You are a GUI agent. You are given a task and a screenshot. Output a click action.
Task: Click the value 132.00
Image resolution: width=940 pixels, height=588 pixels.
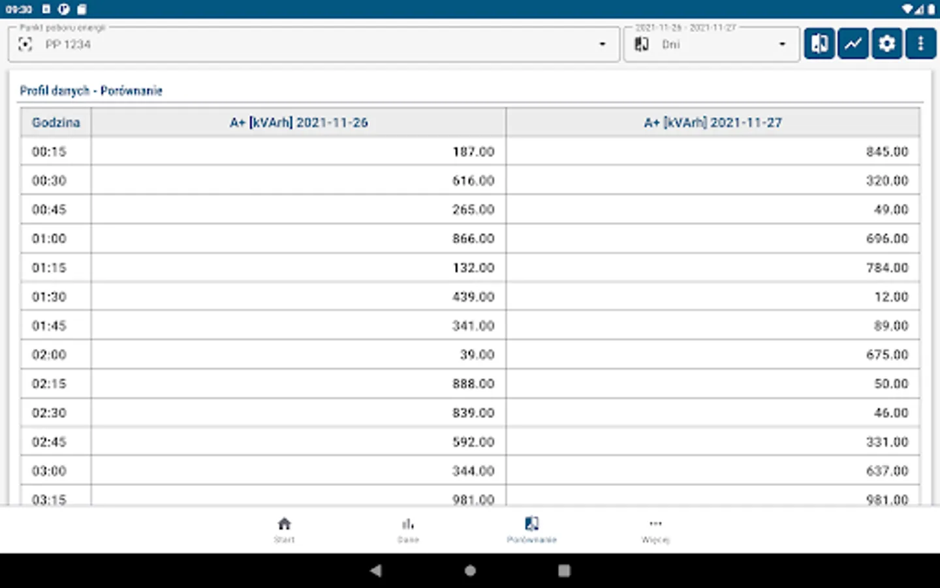click(473, 268)
